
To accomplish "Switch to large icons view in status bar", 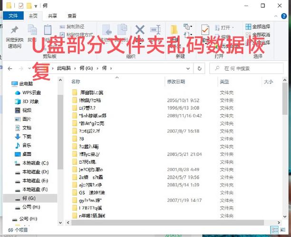I will pyautogui.click(x=283, y=230).
